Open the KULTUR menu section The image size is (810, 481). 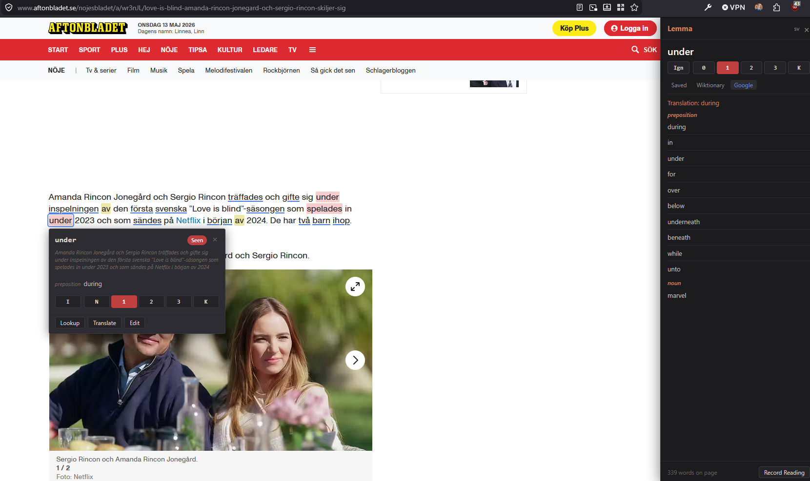[230, 50]
